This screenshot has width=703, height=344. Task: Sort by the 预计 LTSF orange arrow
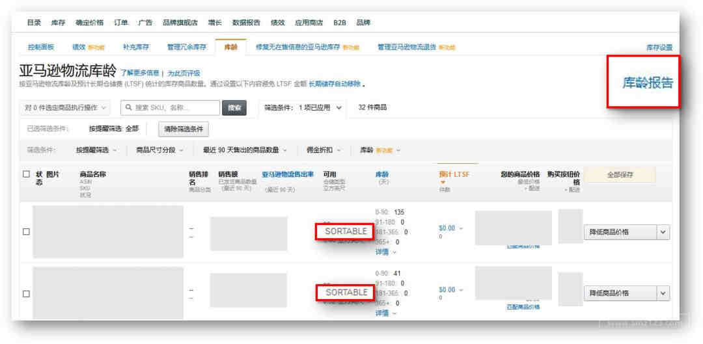coord(443,182)
